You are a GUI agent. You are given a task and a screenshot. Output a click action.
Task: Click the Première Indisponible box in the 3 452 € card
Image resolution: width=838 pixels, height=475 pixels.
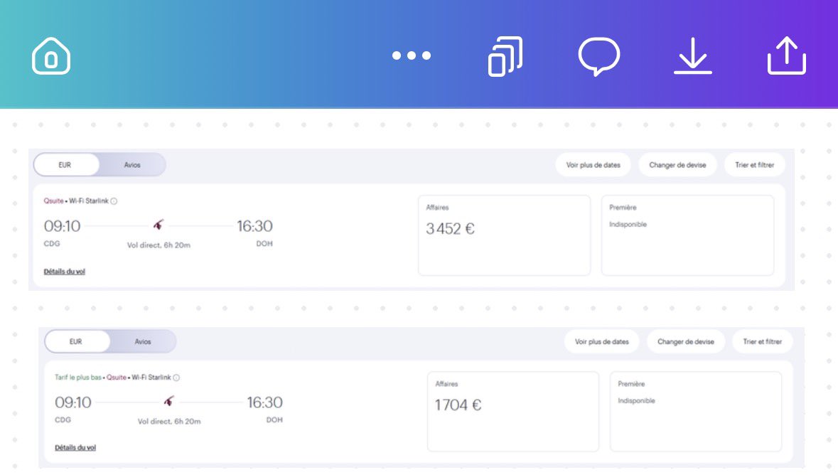(x=688, y=235)
